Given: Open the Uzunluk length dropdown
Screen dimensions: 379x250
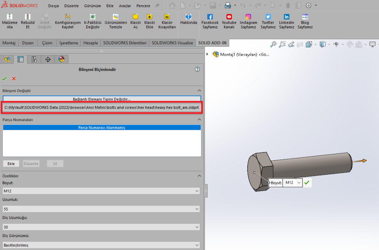Looking at the screenshot, I should pos(101,209).
